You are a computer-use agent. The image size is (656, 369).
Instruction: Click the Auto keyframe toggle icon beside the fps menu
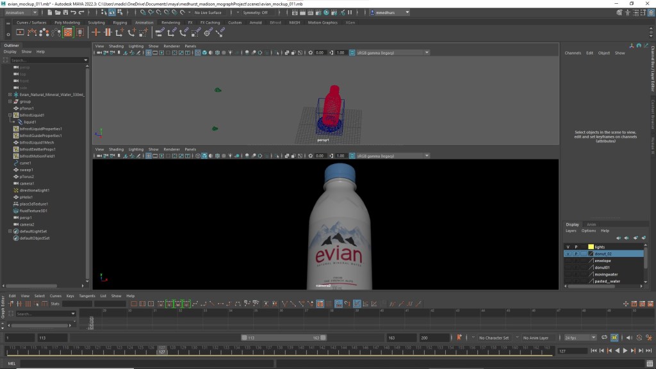coord(614,338)
